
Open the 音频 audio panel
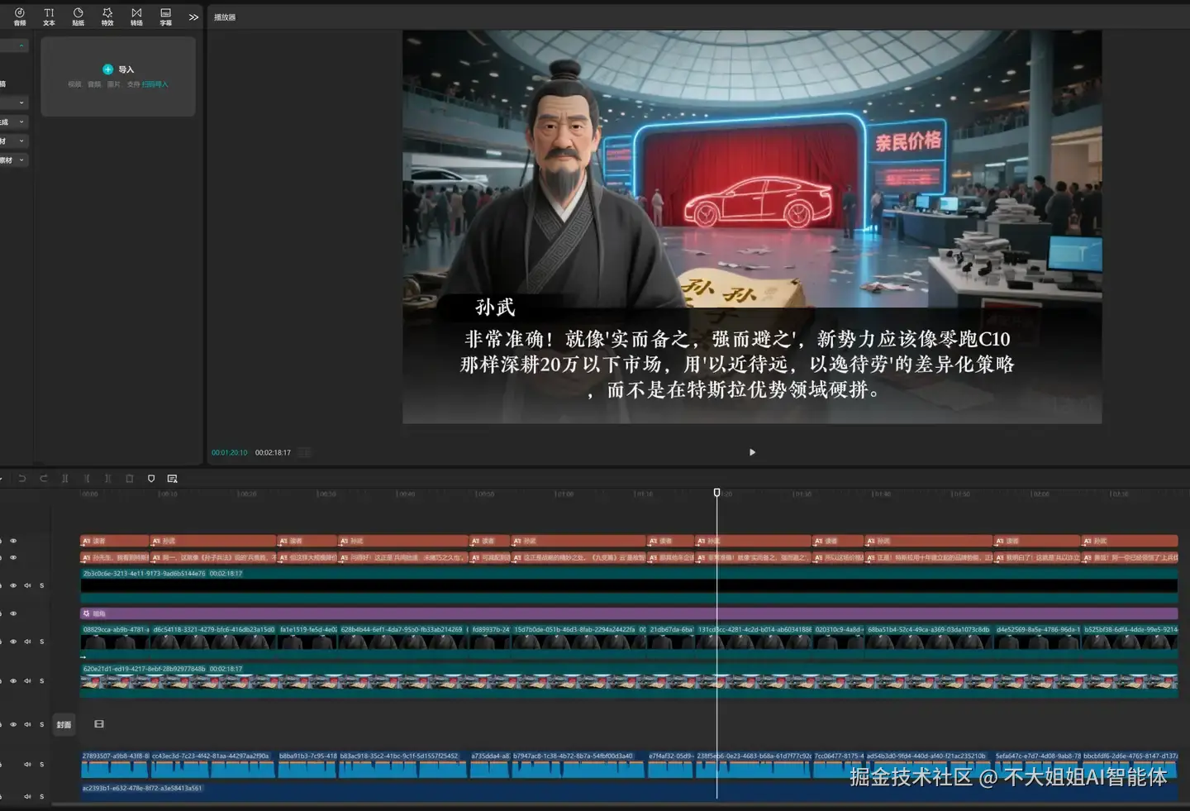point(20,17)
